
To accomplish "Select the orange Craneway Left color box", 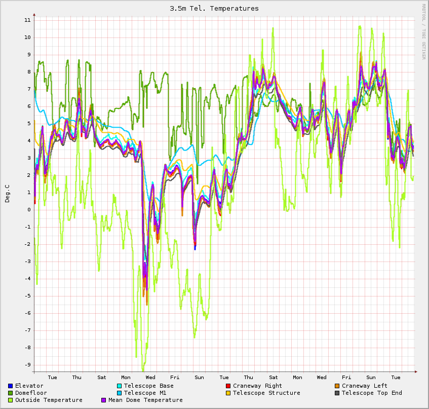I will point(337,386).
